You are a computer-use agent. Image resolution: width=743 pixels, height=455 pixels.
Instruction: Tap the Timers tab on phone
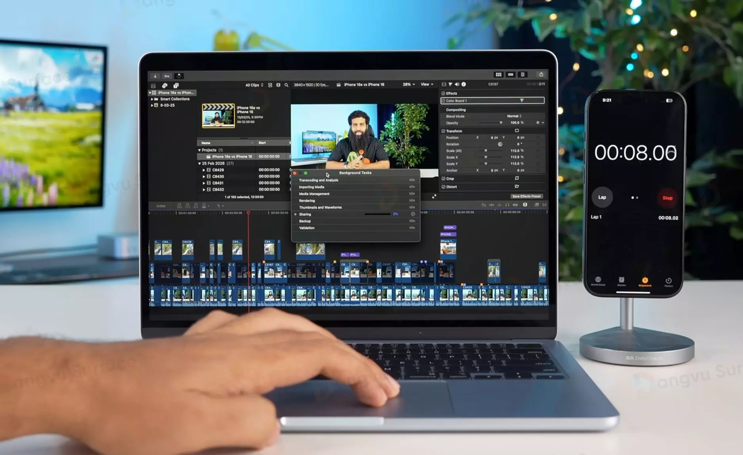click(x=669, y=282)
